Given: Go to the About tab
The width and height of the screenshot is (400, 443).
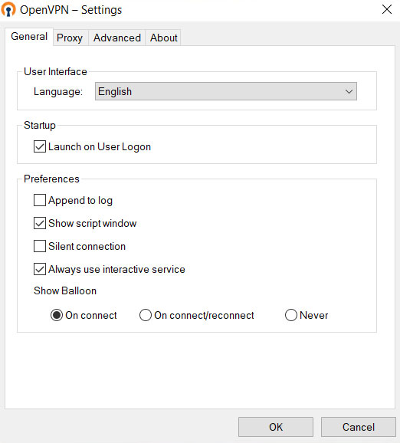Looking at the screenshot, I should [x=163, y=38].
